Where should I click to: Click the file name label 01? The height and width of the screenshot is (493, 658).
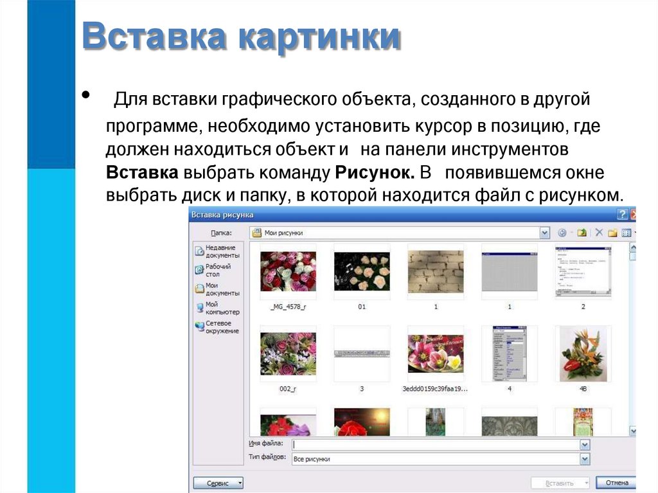(362, 307)
